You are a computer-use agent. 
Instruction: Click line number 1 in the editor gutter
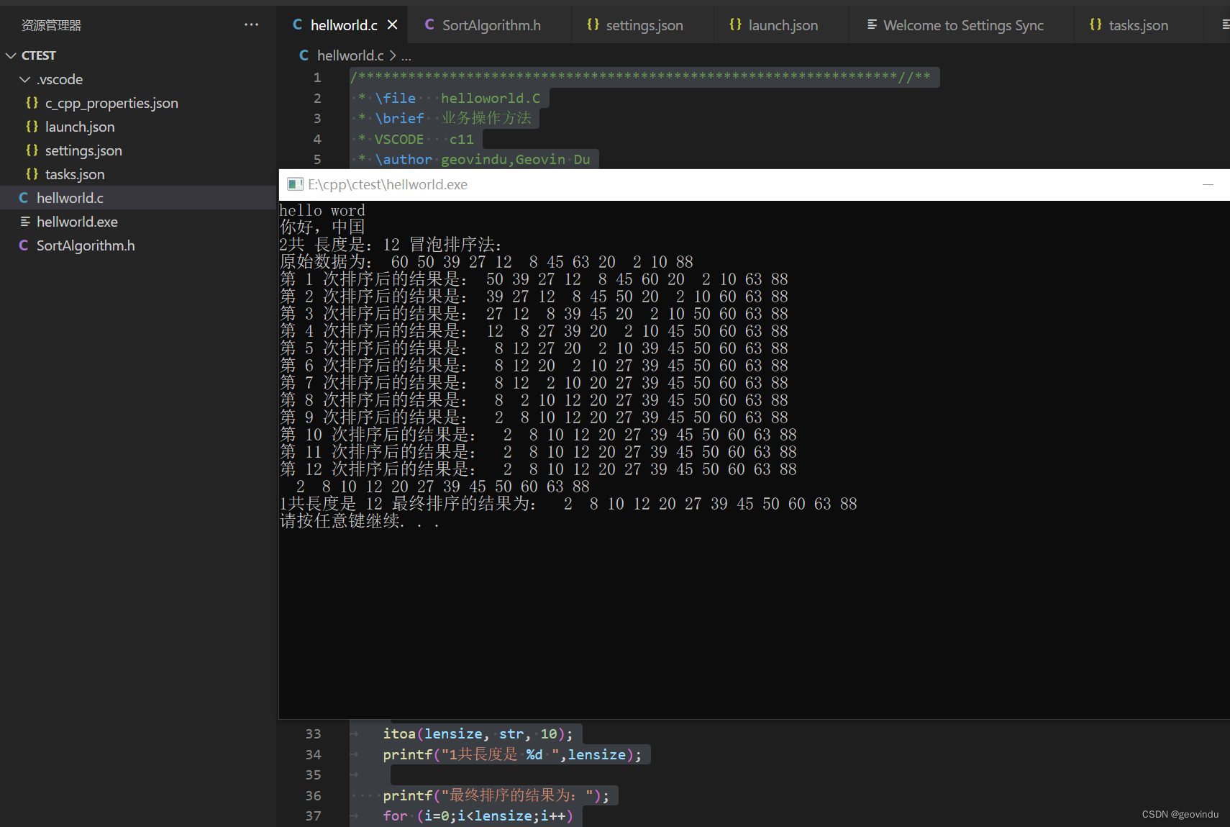pyautogui.click(x=317, y=77)
